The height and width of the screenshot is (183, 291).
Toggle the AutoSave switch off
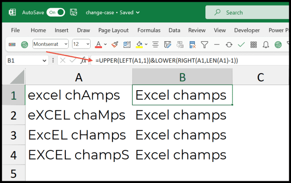click(55, 12)
